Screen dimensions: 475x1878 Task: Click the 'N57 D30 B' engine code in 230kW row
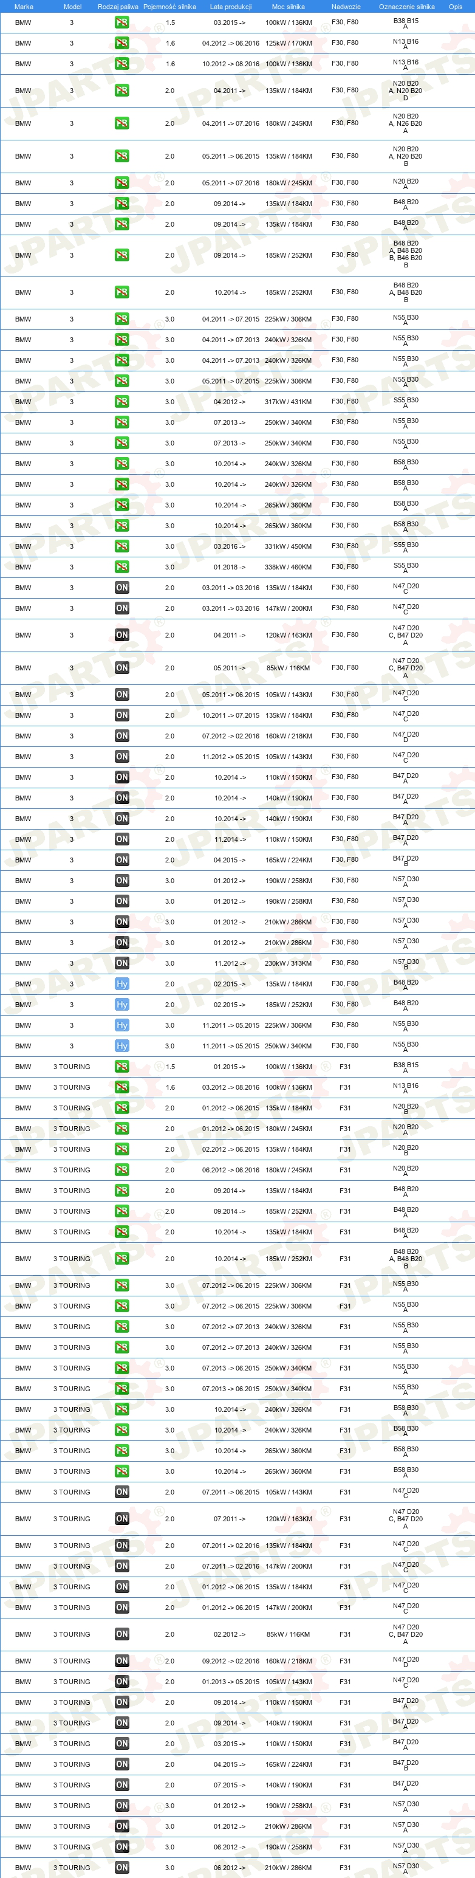click(406, 964)
